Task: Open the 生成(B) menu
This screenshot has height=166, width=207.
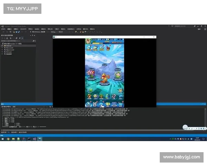Action: click(x=37, y=29)
